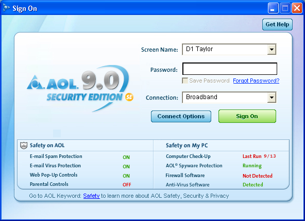Click ON status for E-mail Spam Protection
This screenshot has width=305, height=221.
click(126, 157)
